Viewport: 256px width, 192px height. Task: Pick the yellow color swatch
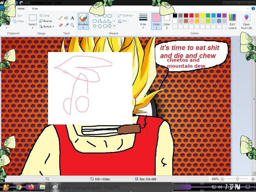(x=202, y=15)
